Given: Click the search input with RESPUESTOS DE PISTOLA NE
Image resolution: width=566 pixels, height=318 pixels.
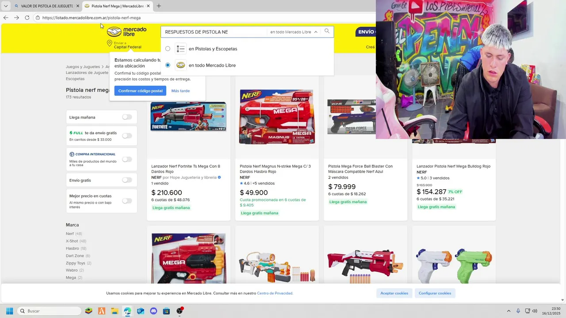Looking at the screenshot, I should click(x=214, y=32).
